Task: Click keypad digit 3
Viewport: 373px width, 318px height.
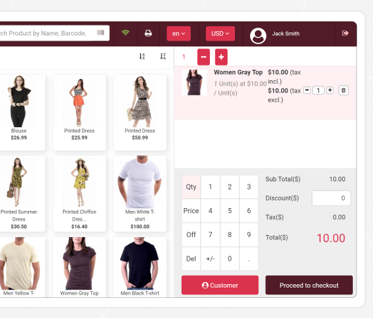Action: pyautogui.click(x=249, y=187)
